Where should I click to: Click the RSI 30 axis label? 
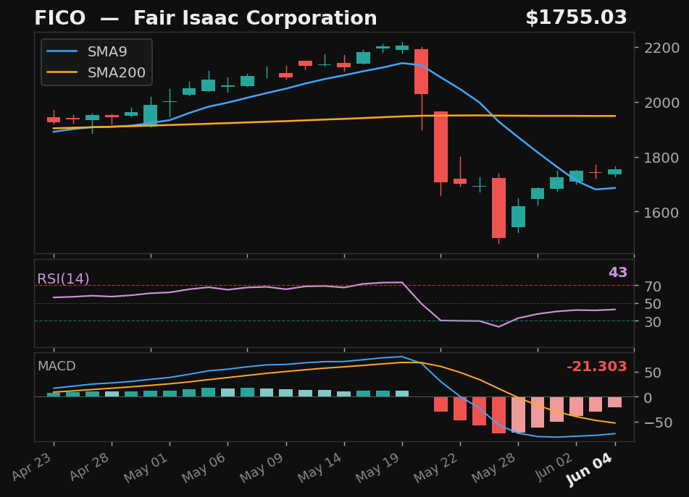pos(653,322)
